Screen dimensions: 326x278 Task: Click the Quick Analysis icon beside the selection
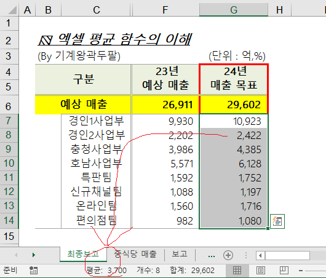pos(277,221)
